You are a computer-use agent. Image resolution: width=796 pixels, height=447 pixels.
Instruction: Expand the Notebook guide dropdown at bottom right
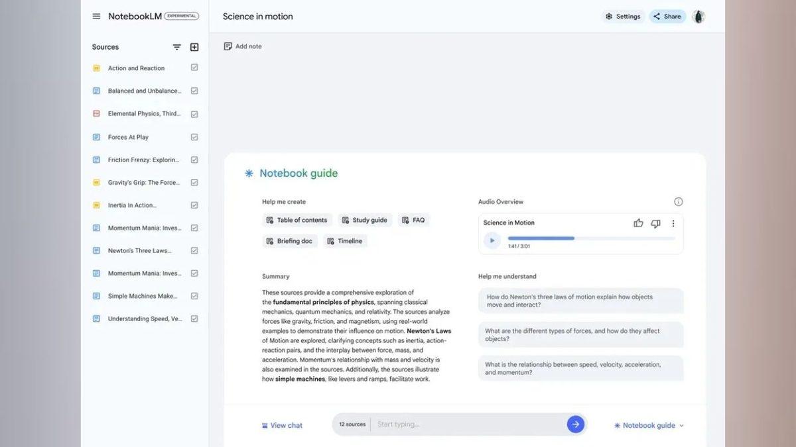(x=647, y=425)
